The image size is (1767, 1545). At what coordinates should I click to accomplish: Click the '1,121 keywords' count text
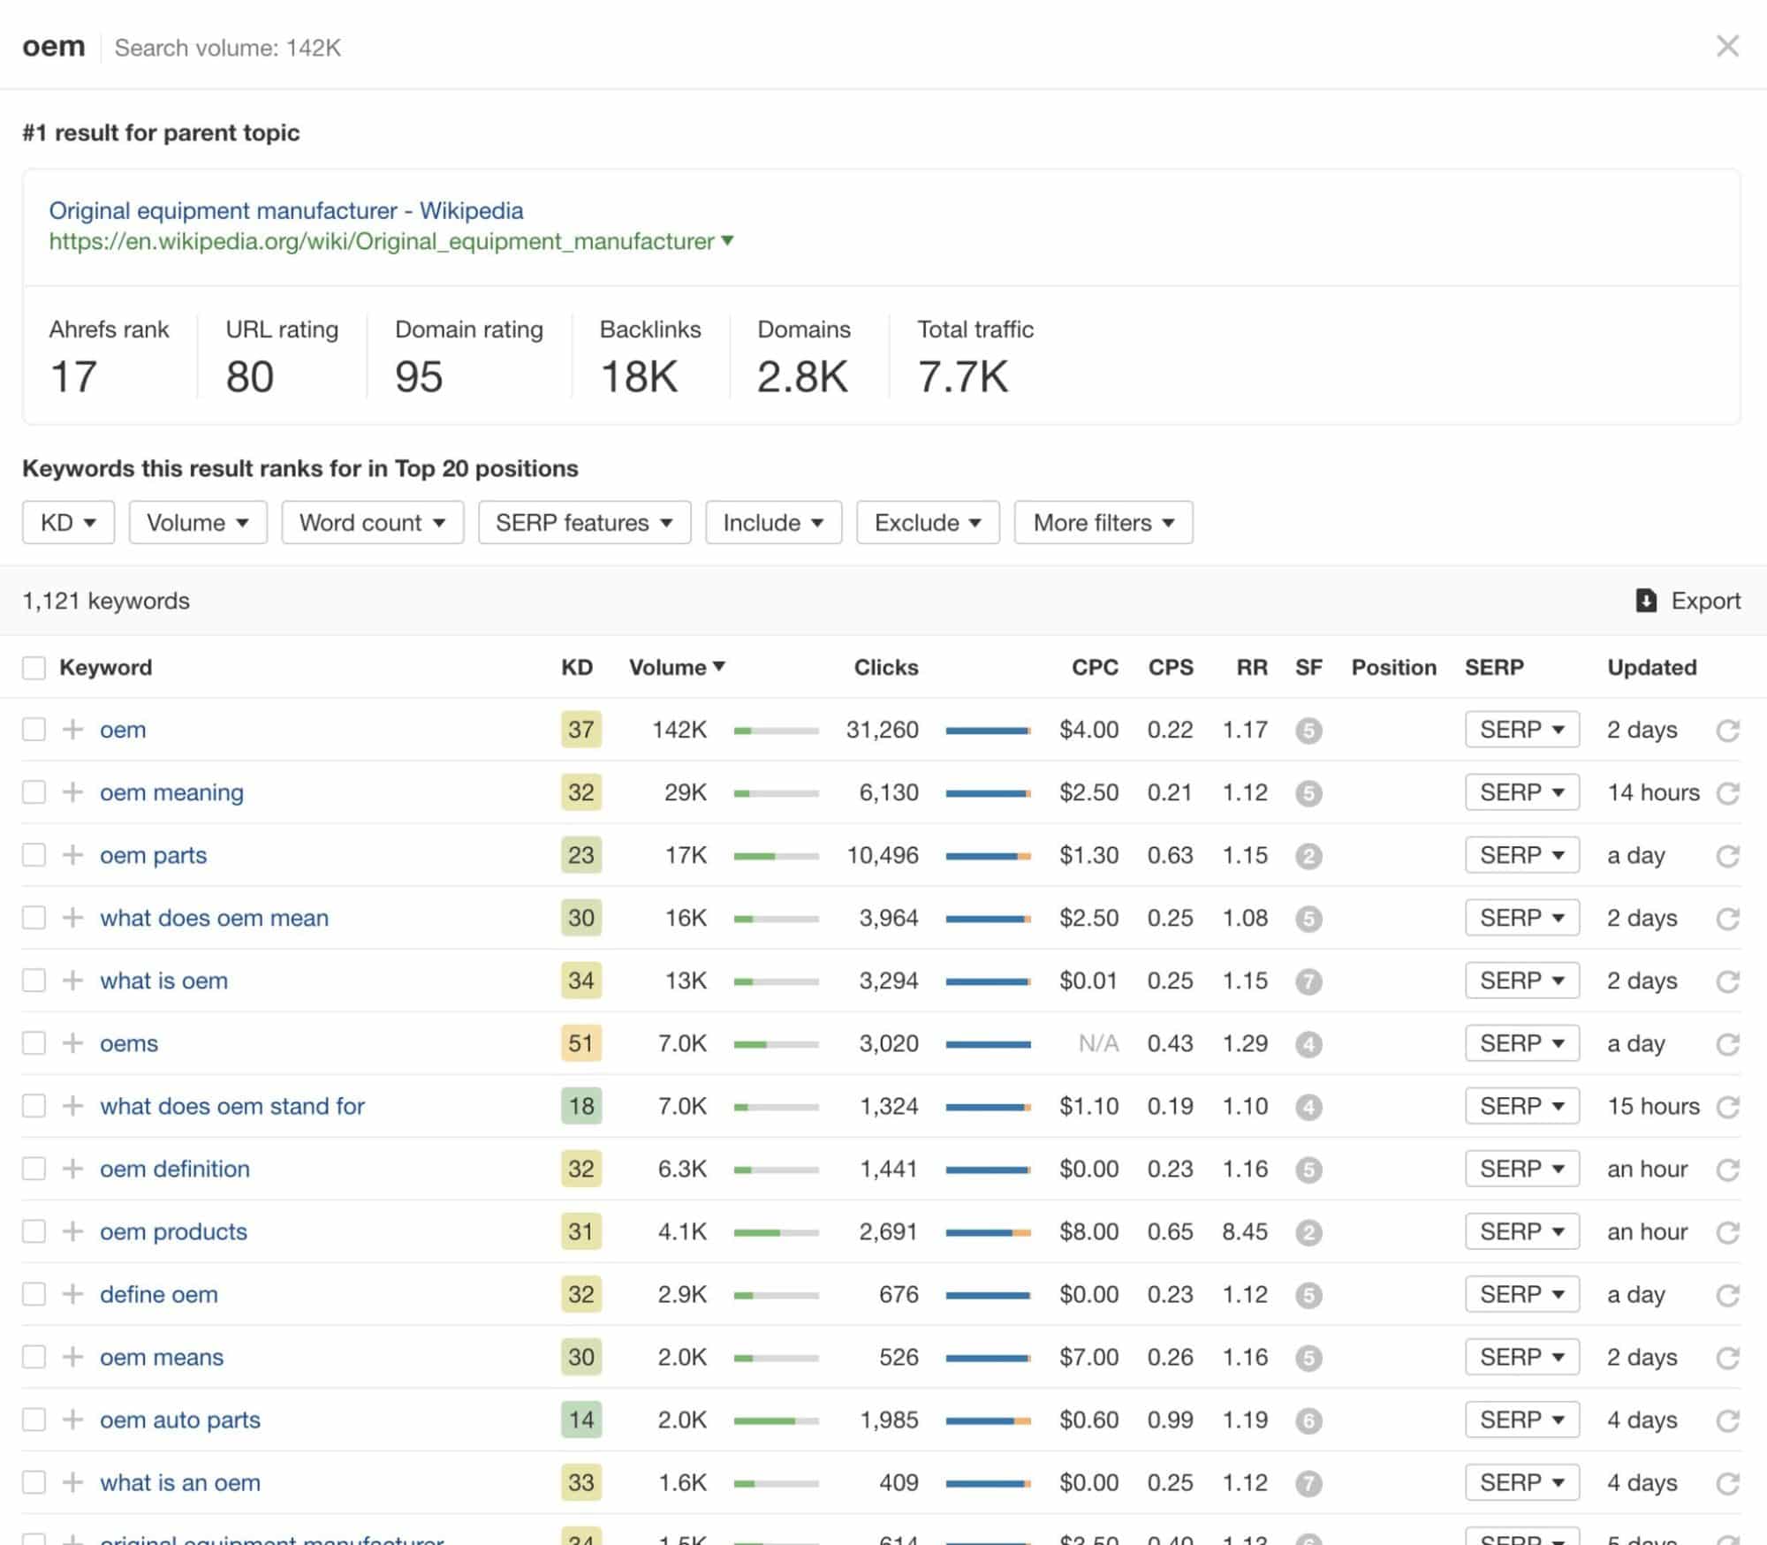point(106,601)
